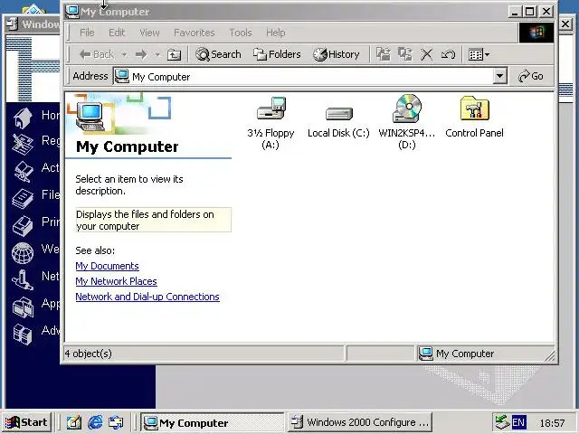The height and width of the screenshot is (434, 579).
Task: Select the My Computer taskbar button
Action: (212, 422)
